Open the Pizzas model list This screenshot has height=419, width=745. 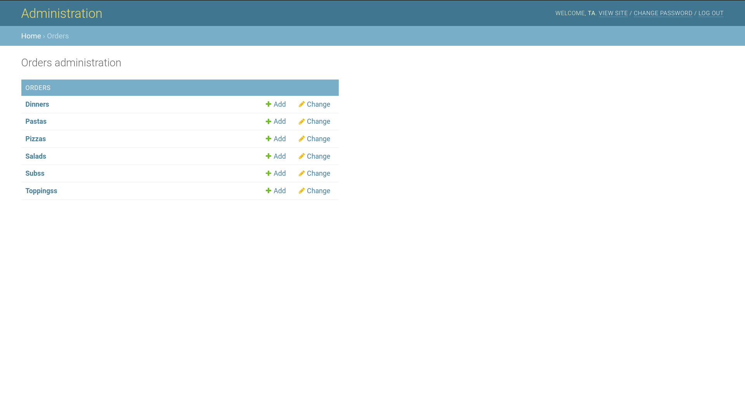tap(35, 139)
